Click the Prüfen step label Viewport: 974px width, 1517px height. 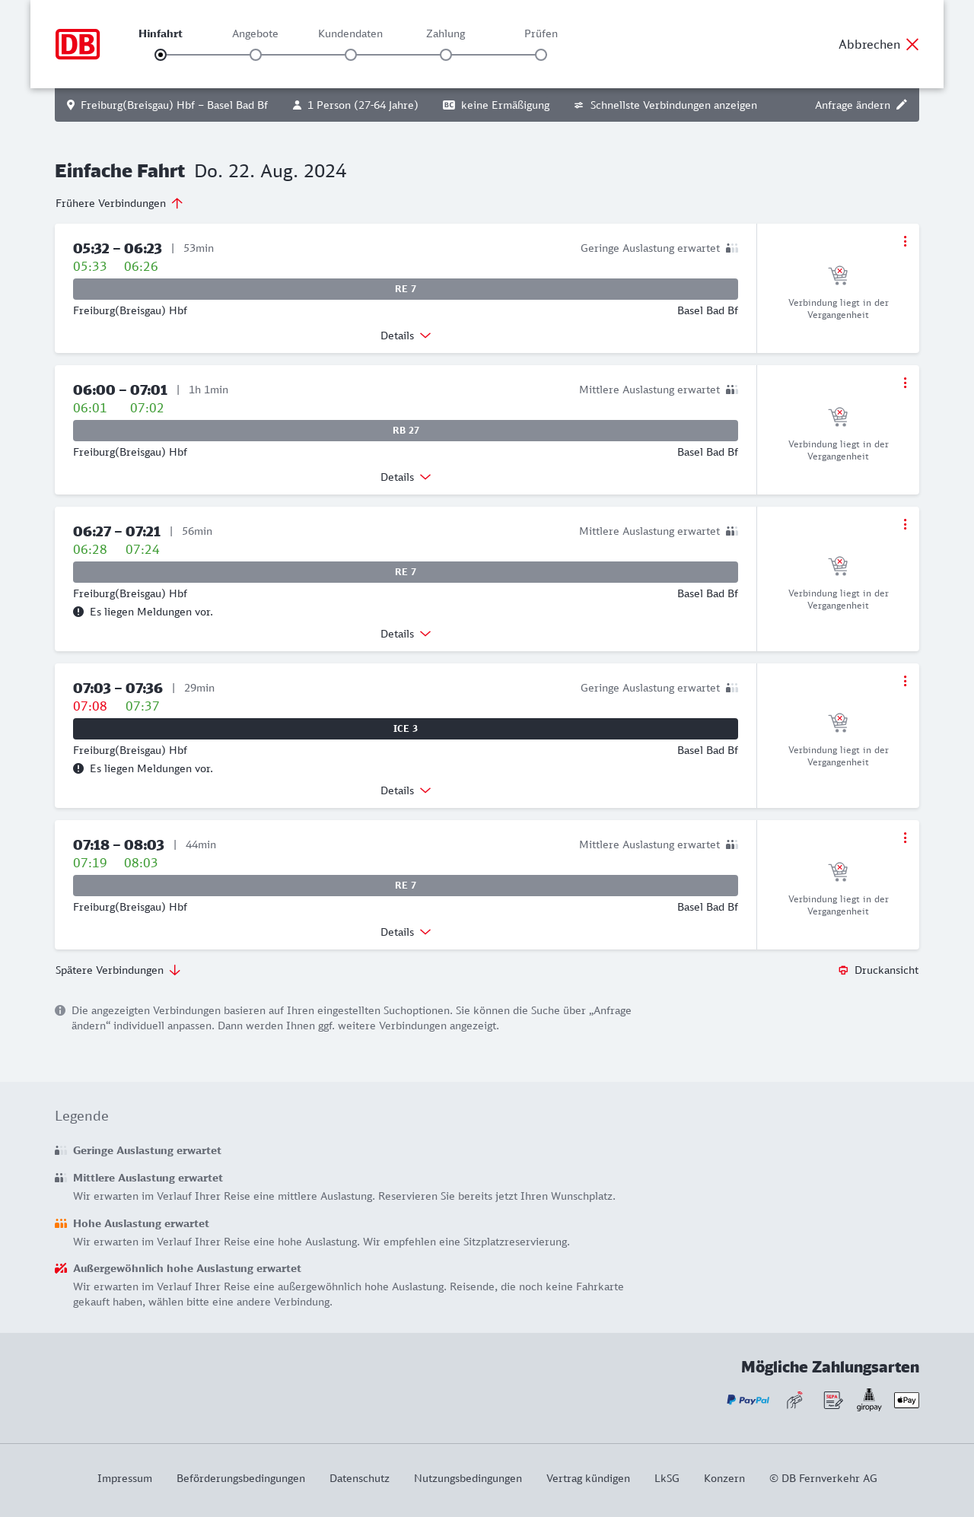541,33
